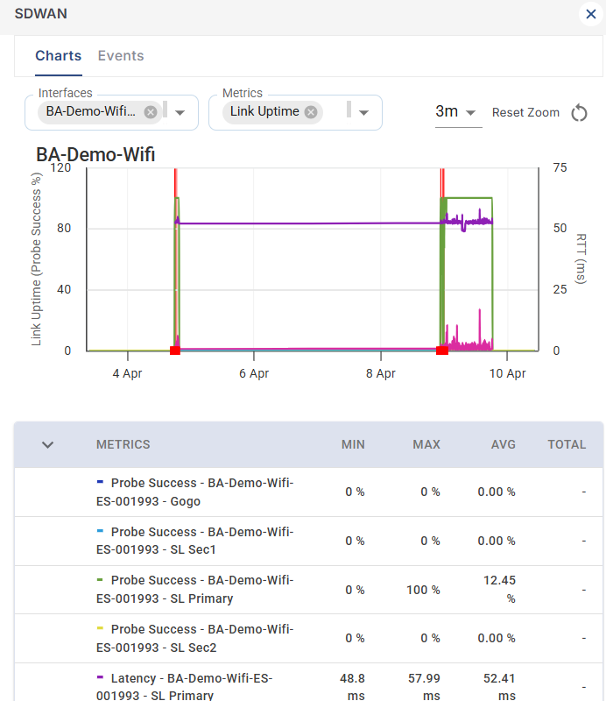Toggle Latency SL Primary purple swatch
The width and height of the screenshot is (606, 701).
tap(100, 677)
